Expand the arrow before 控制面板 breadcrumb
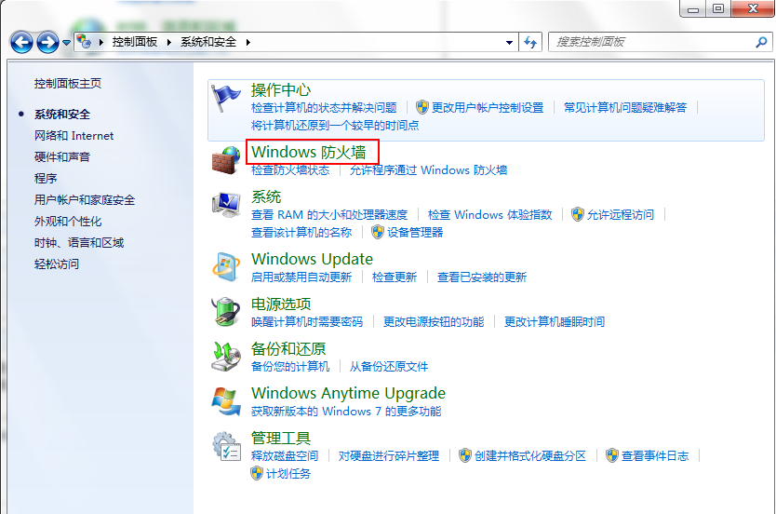The width and height of the screenshot is (776, 514). 101,42
